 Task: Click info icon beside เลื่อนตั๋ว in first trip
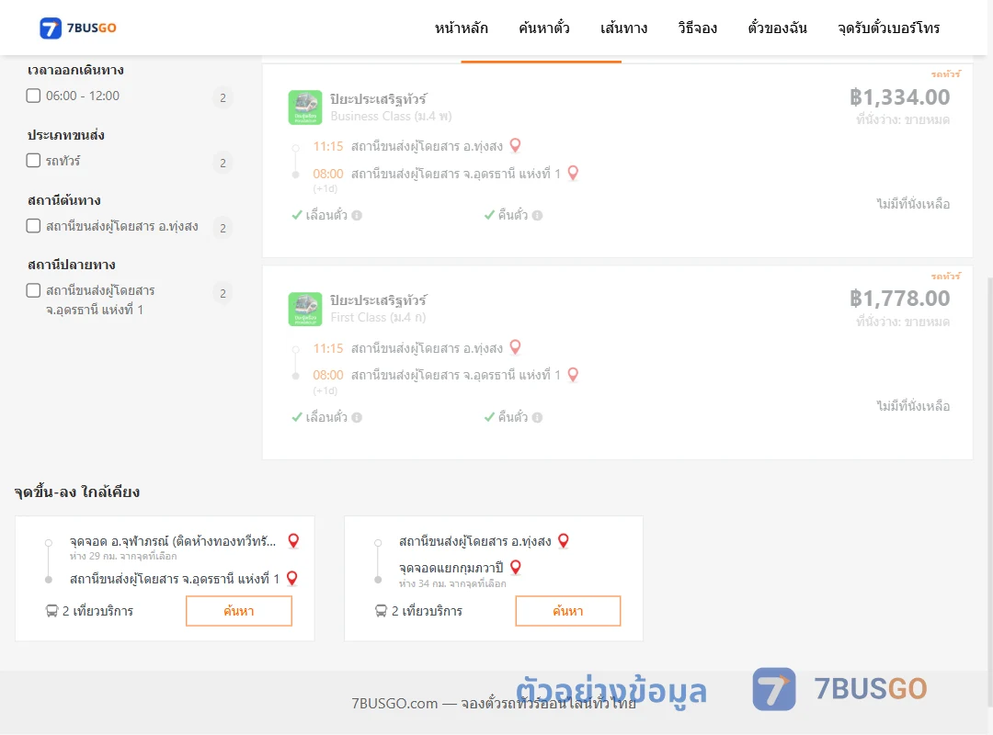pos(357,215)
